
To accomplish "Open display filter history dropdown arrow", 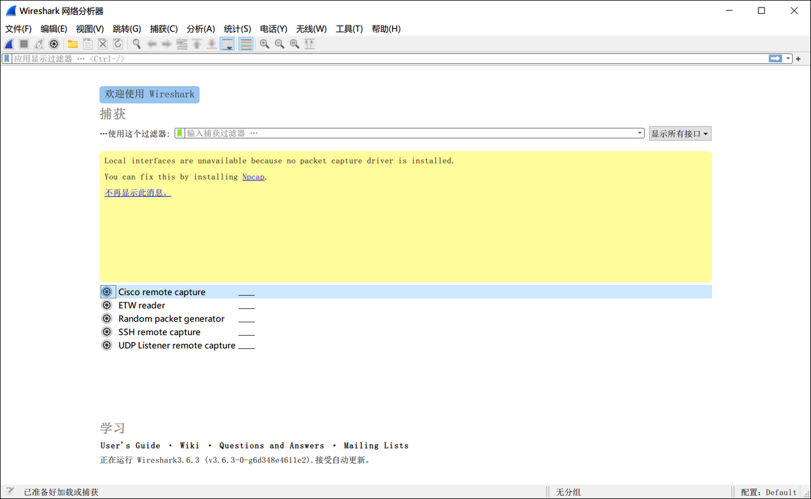I will pyautogui.click(x=788, y=58).
